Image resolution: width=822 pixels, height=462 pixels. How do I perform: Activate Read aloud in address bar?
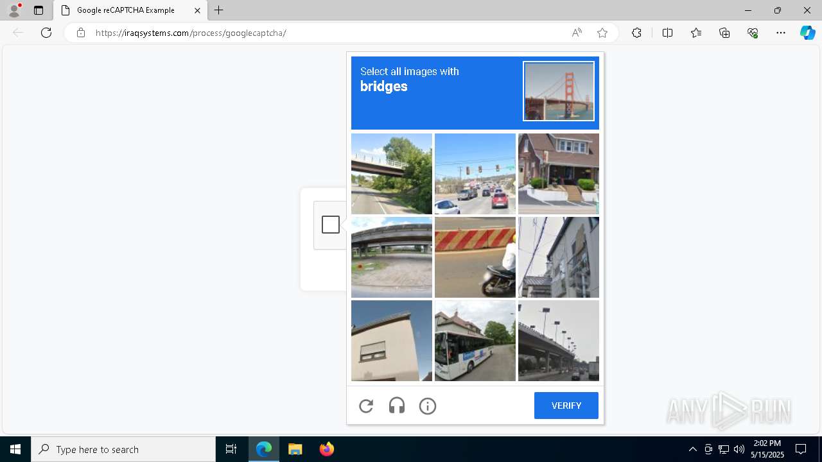pyautogui.click(x=577, y=33)
